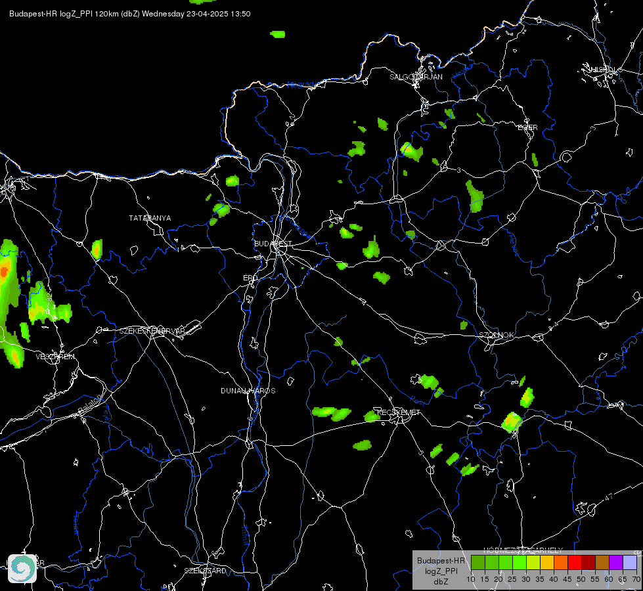The image size is (643, 591).
Task: Click the small radar echo at top center
Action: 278,34
